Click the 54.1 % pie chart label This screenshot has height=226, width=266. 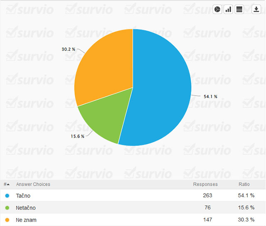tap(210, 96)
